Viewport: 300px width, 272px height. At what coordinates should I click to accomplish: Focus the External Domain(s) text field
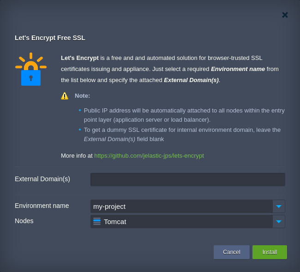coord(187,179)
